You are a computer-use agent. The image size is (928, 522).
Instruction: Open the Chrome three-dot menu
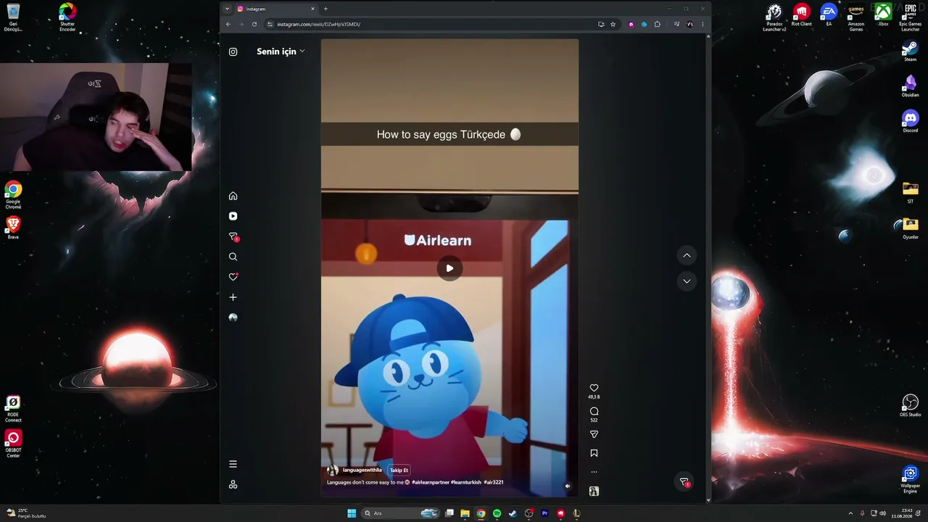tap(703, 24)
